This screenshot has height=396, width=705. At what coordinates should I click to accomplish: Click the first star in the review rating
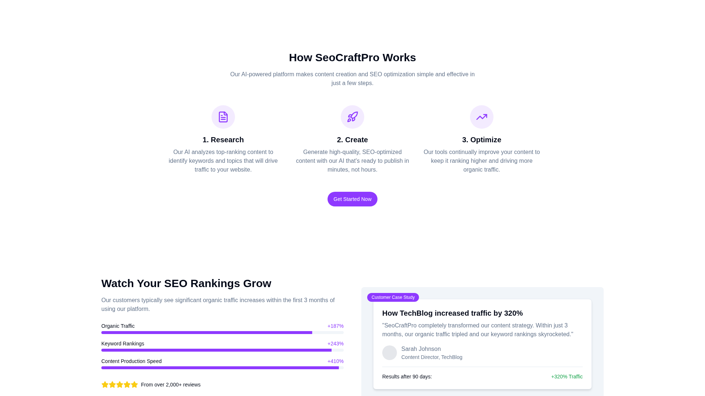coord(105,384)
